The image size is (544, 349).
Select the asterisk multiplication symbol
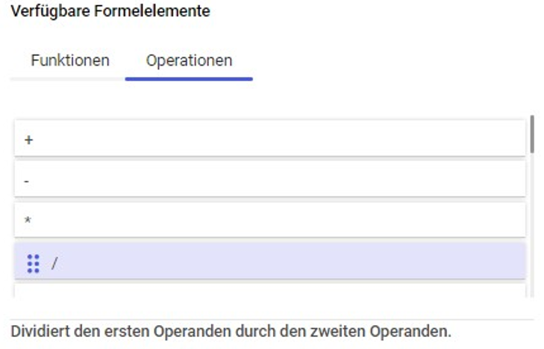pyautogui.click(x=28, y=219)
